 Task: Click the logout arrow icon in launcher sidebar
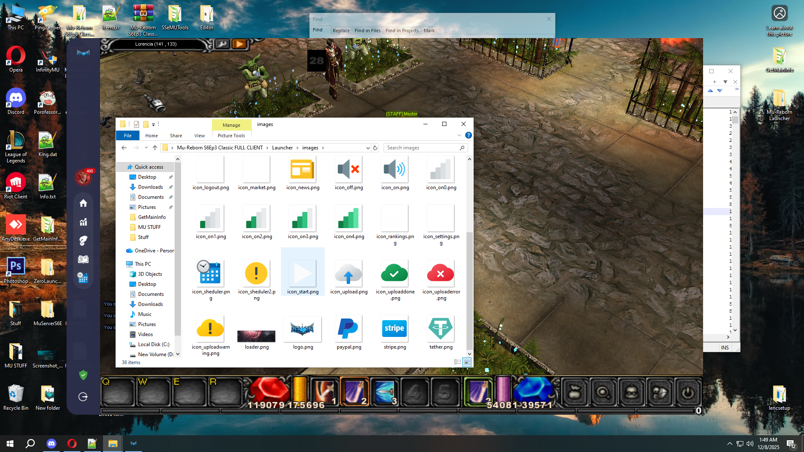tap(83, 397)
